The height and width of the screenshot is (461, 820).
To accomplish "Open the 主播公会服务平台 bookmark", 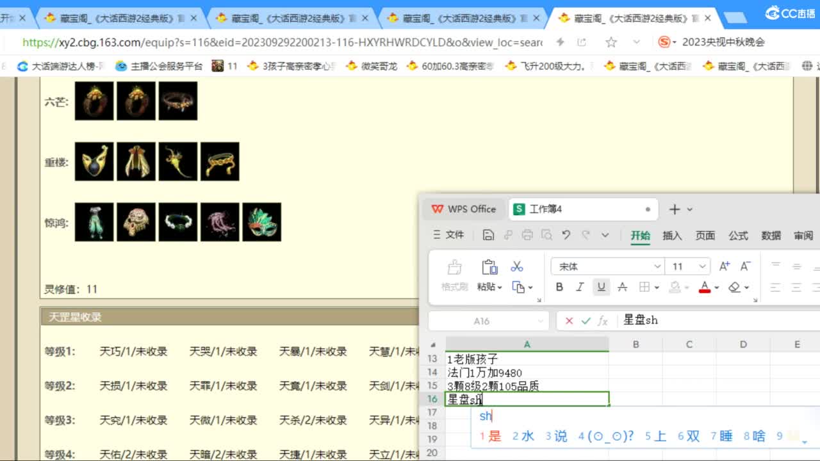I will pyautogui.click(x=159, y=66).
